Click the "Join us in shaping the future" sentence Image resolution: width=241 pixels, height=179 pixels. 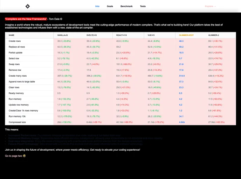73,150
